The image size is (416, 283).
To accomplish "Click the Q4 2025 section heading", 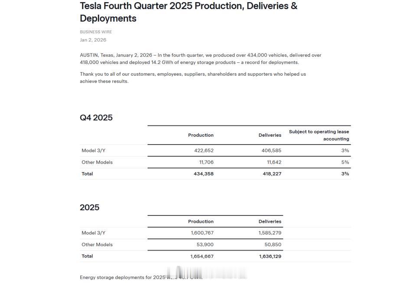I will 96,118.
